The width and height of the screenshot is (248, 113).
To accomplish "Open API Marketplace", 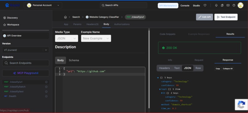I will [x=168, y=6].
